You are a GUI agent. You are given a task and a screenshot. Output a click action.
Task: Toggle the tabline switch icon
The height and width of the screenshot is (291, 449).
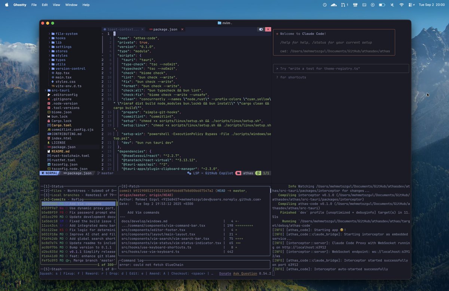pyautogui.click(x=261, y=29)
